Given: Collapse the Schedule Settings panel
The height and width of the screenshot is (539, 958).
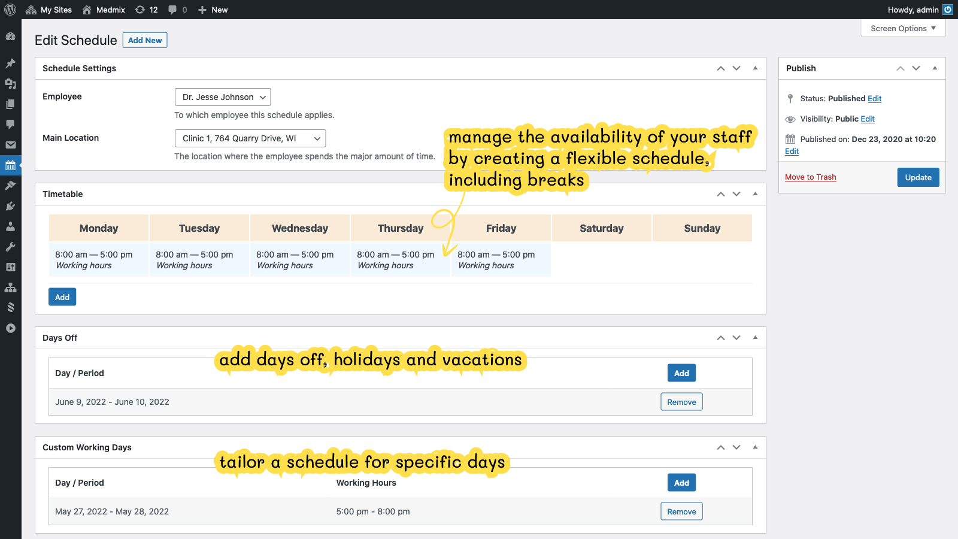Looking at the screenshot, I should [755, 68].
